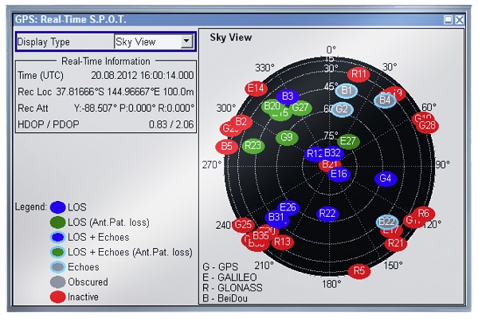Select the G28 inactive satellite marker

427,125
